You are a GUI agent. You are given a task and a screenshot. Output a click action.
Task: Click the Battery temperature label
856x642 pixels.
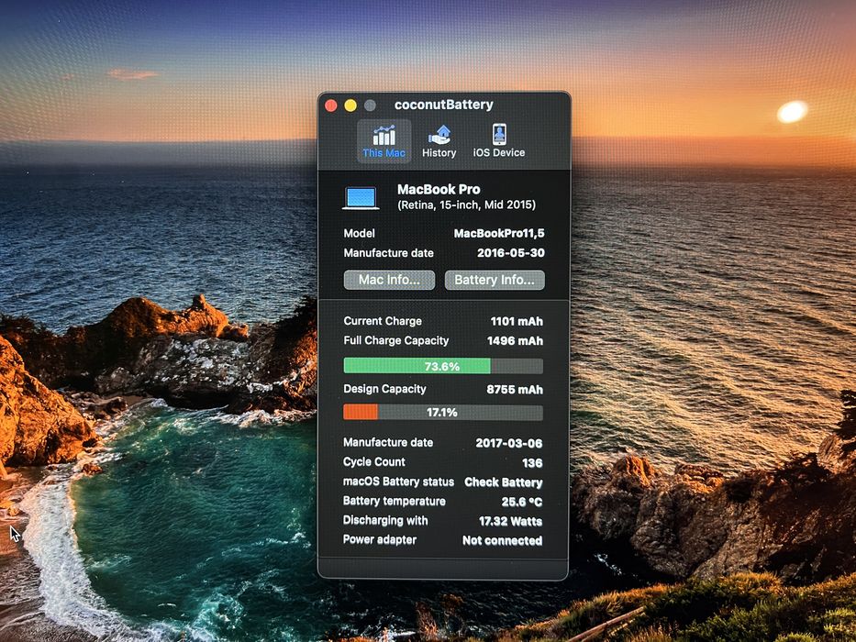[395, 501]
